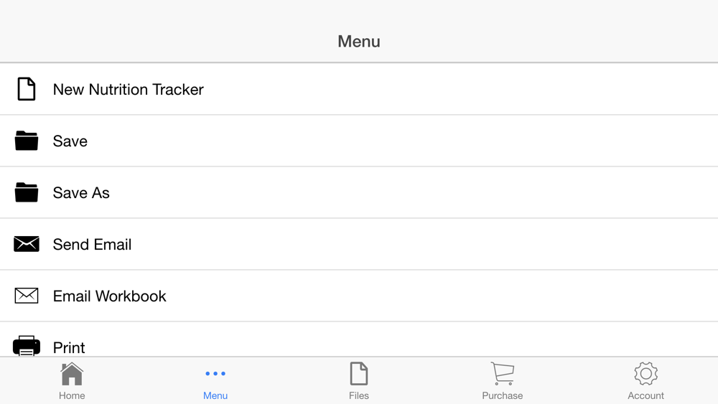Select the Print menu entry
Viewport: 718px width, 404px height.
pyautogui.click(x=69, y=347)
